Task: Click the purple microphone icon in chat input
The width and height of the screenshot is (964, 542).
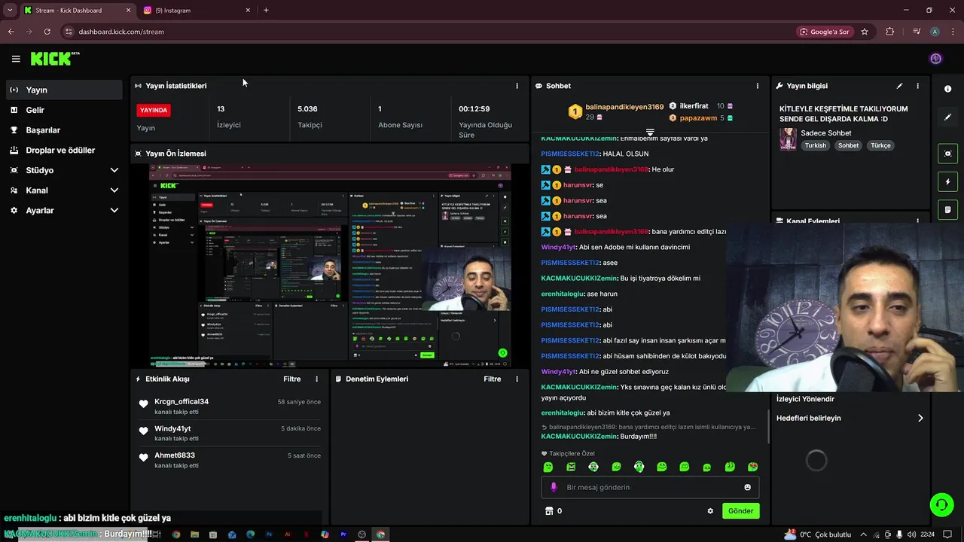Action: [554, 487]
